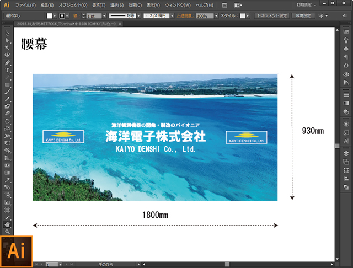Open the opacity value dropdown
353x268 pixels.
tap(216, 16)
